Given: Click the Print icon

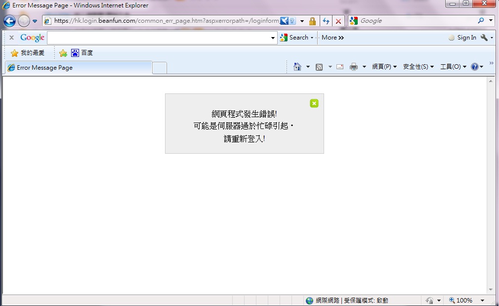Looking at the screenshot, I should click(x=354, y=67).
